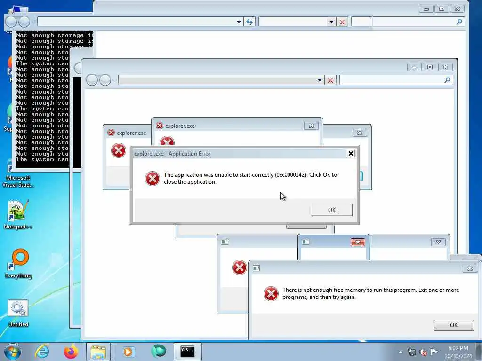The height and width of the screenshot is (361, 482).
Task: Expand the second combo dropdown in rear Explorer
Action: click(331, 22)
